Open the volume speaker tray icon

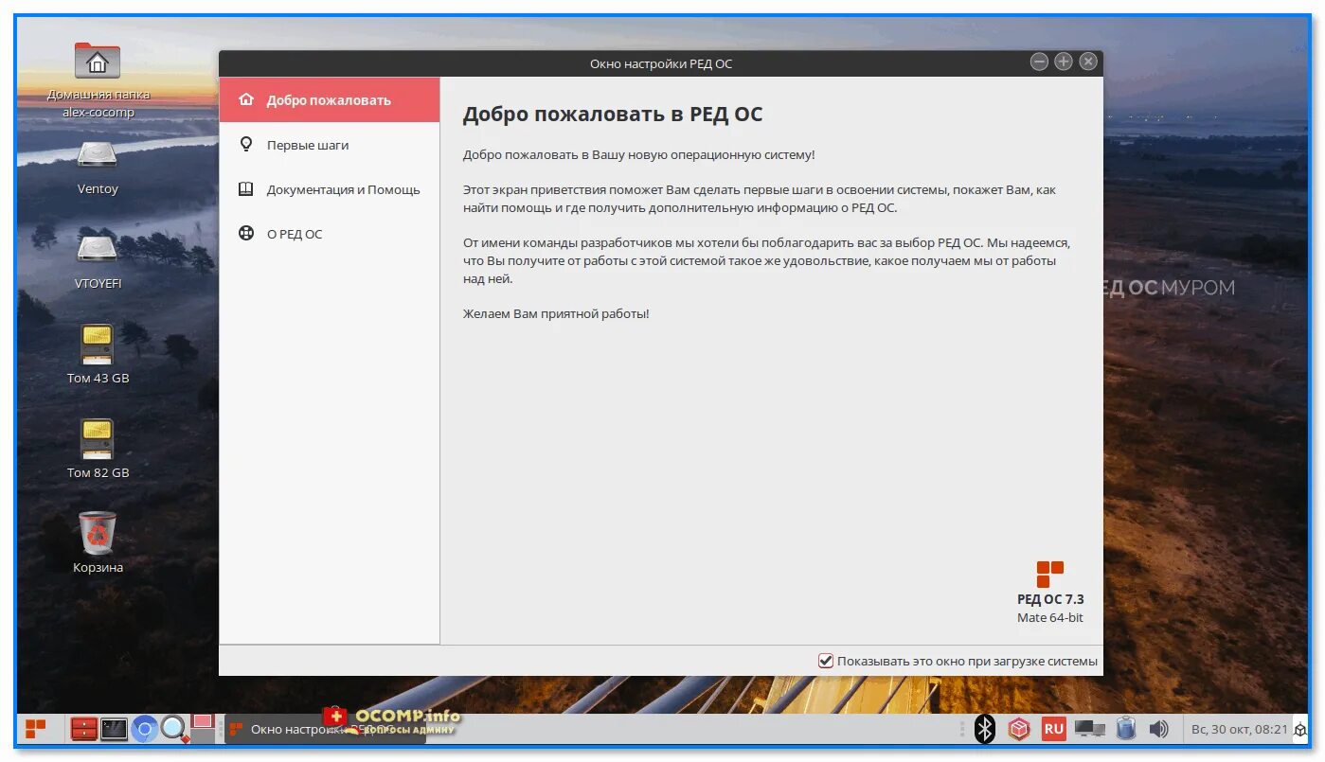pos(1158,729)
